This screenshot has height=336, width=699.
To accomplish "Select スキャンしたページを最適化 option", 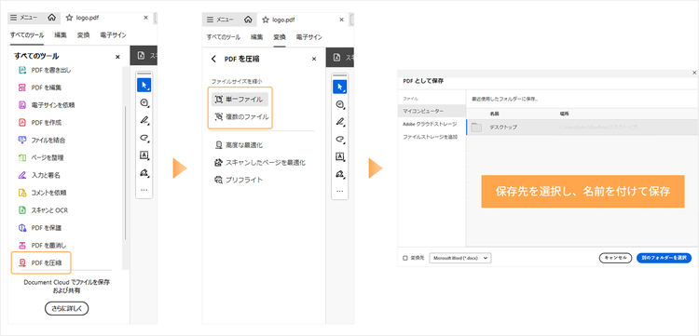I will [x=259, y=163].
